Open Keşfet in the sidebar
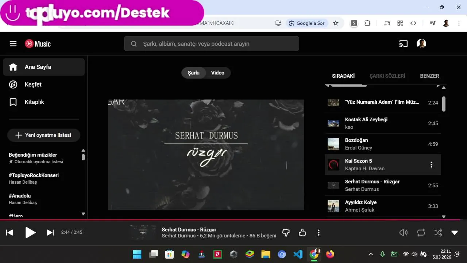 (44, 84)
